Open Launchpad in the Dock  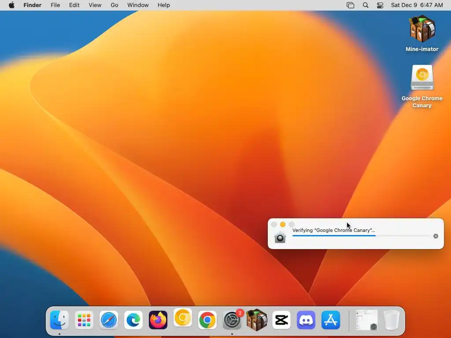tap(84, 320)
